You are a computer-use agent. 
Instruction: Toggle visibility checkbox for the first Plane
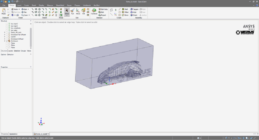7,43
